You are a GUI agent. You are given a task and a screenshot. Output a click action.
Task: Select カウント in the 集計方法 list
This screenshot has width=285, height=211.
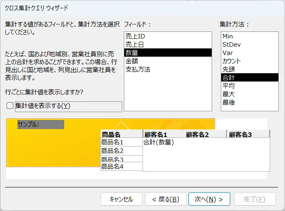(249, 61)
